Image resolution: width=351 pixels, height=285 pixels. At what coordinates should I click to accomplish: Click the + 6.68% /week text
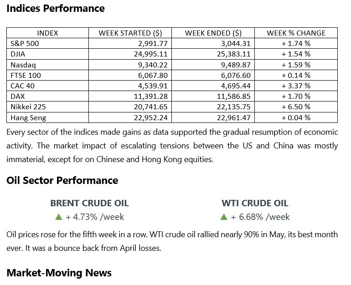tap(260, 217)
